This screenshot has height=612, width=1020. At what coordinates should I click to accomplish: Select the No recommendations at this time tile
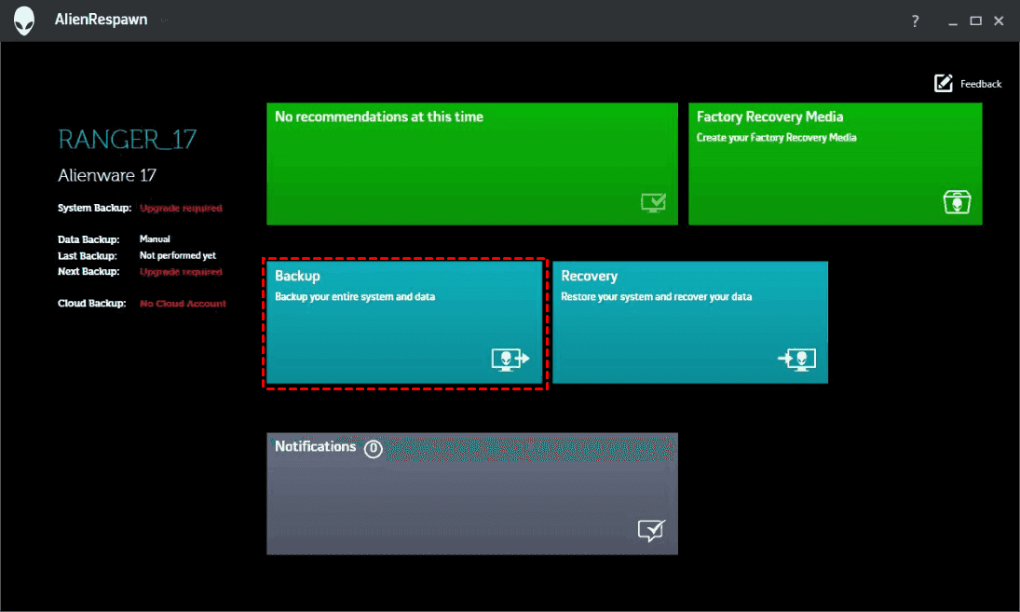472,164
